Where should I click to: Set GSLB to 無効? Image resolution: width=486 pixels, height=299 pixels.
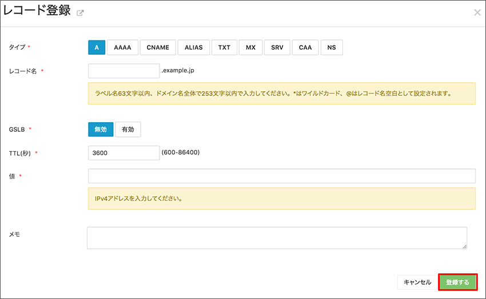tap(101, 130)
